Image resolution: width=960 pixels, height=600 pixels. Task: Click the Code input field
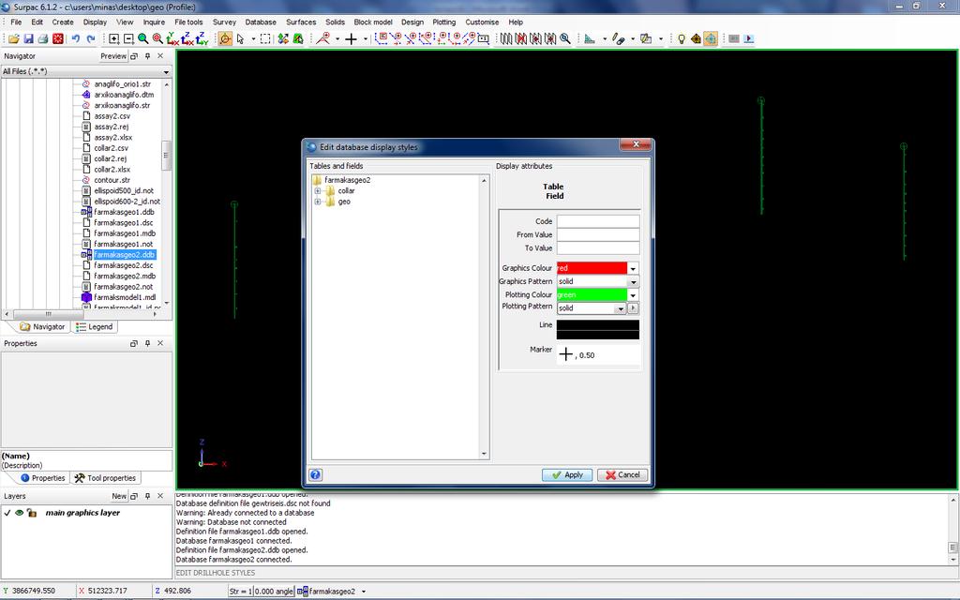pos(597,221)
